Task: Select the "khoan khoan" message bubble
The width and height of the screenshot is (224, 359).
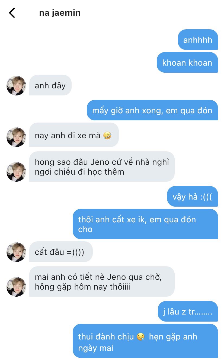Action: coord(187,63)
